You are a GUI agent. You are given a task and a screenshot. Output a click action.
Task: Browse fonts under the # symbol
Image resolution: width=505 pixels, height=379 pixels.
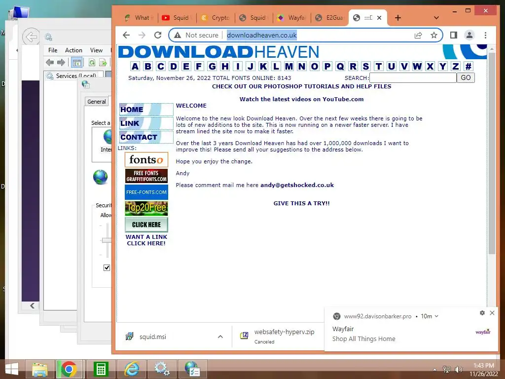tap(469, 67)
